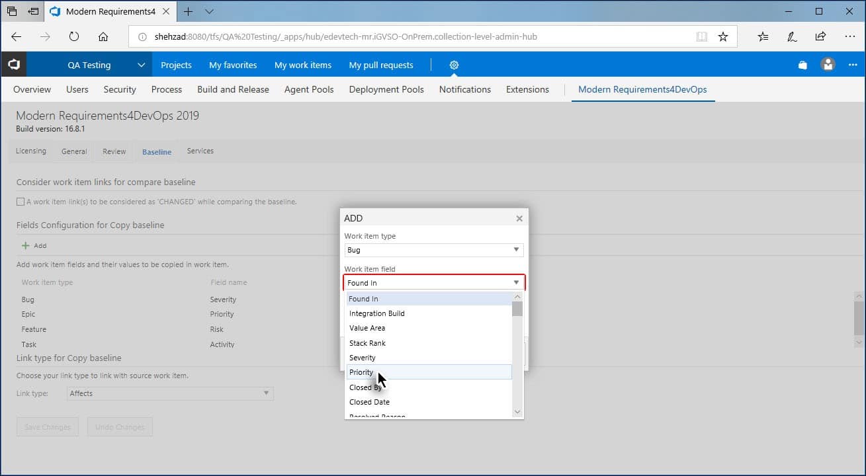The width and height of the screenshot is (866, 476).
Task: Click dropdown list scroll down arrow
Action: (517, 412)
